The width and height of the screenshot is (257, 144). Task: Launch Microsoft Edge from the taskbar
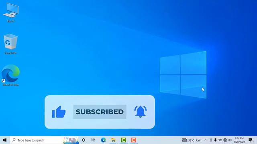pyautogui.click(x=103, y=140)
